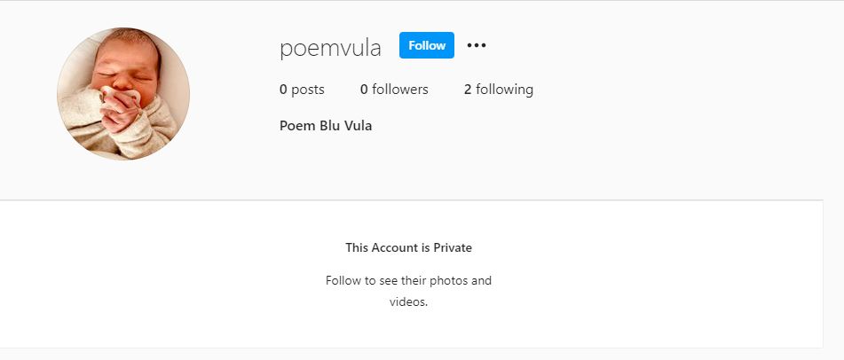Screen dimensions: 844x360
Task: Select the poemvula username heading
Action: [x=330, y=47]
